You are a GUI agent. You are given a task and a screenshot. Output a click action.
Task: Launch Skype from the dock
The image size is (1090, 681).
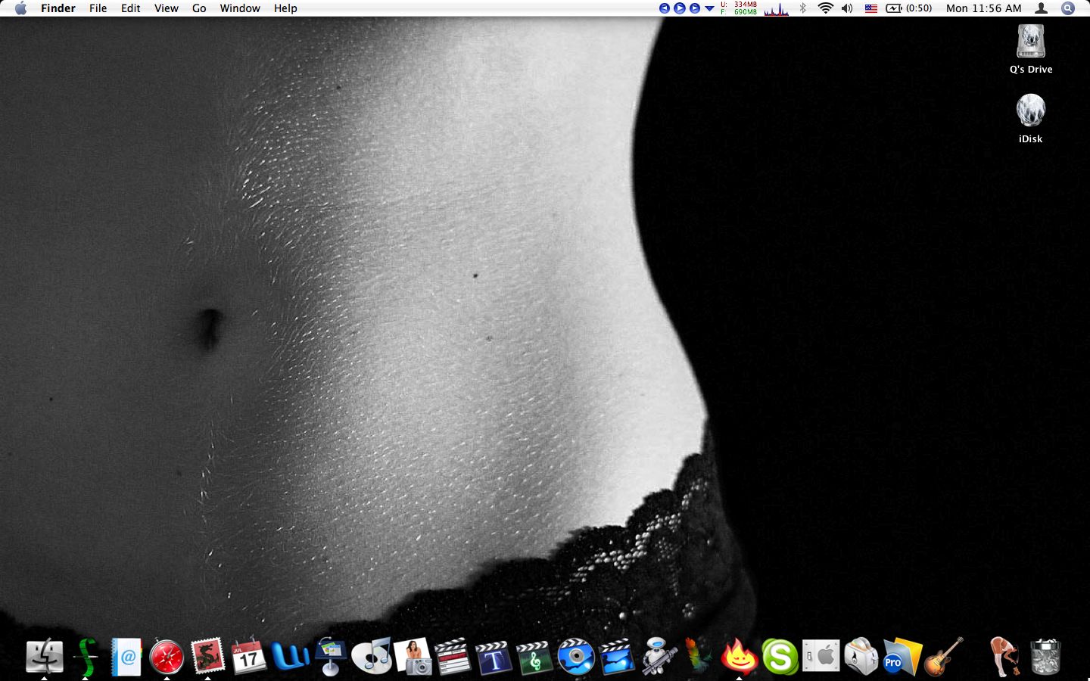click(x=780, y=657)
